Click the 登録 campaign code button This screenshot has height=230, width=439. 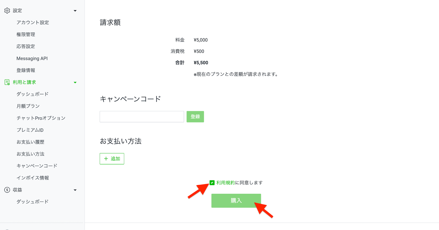[195, 117]
